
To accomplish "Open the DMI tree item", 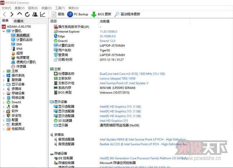I will tap(17, 44).
